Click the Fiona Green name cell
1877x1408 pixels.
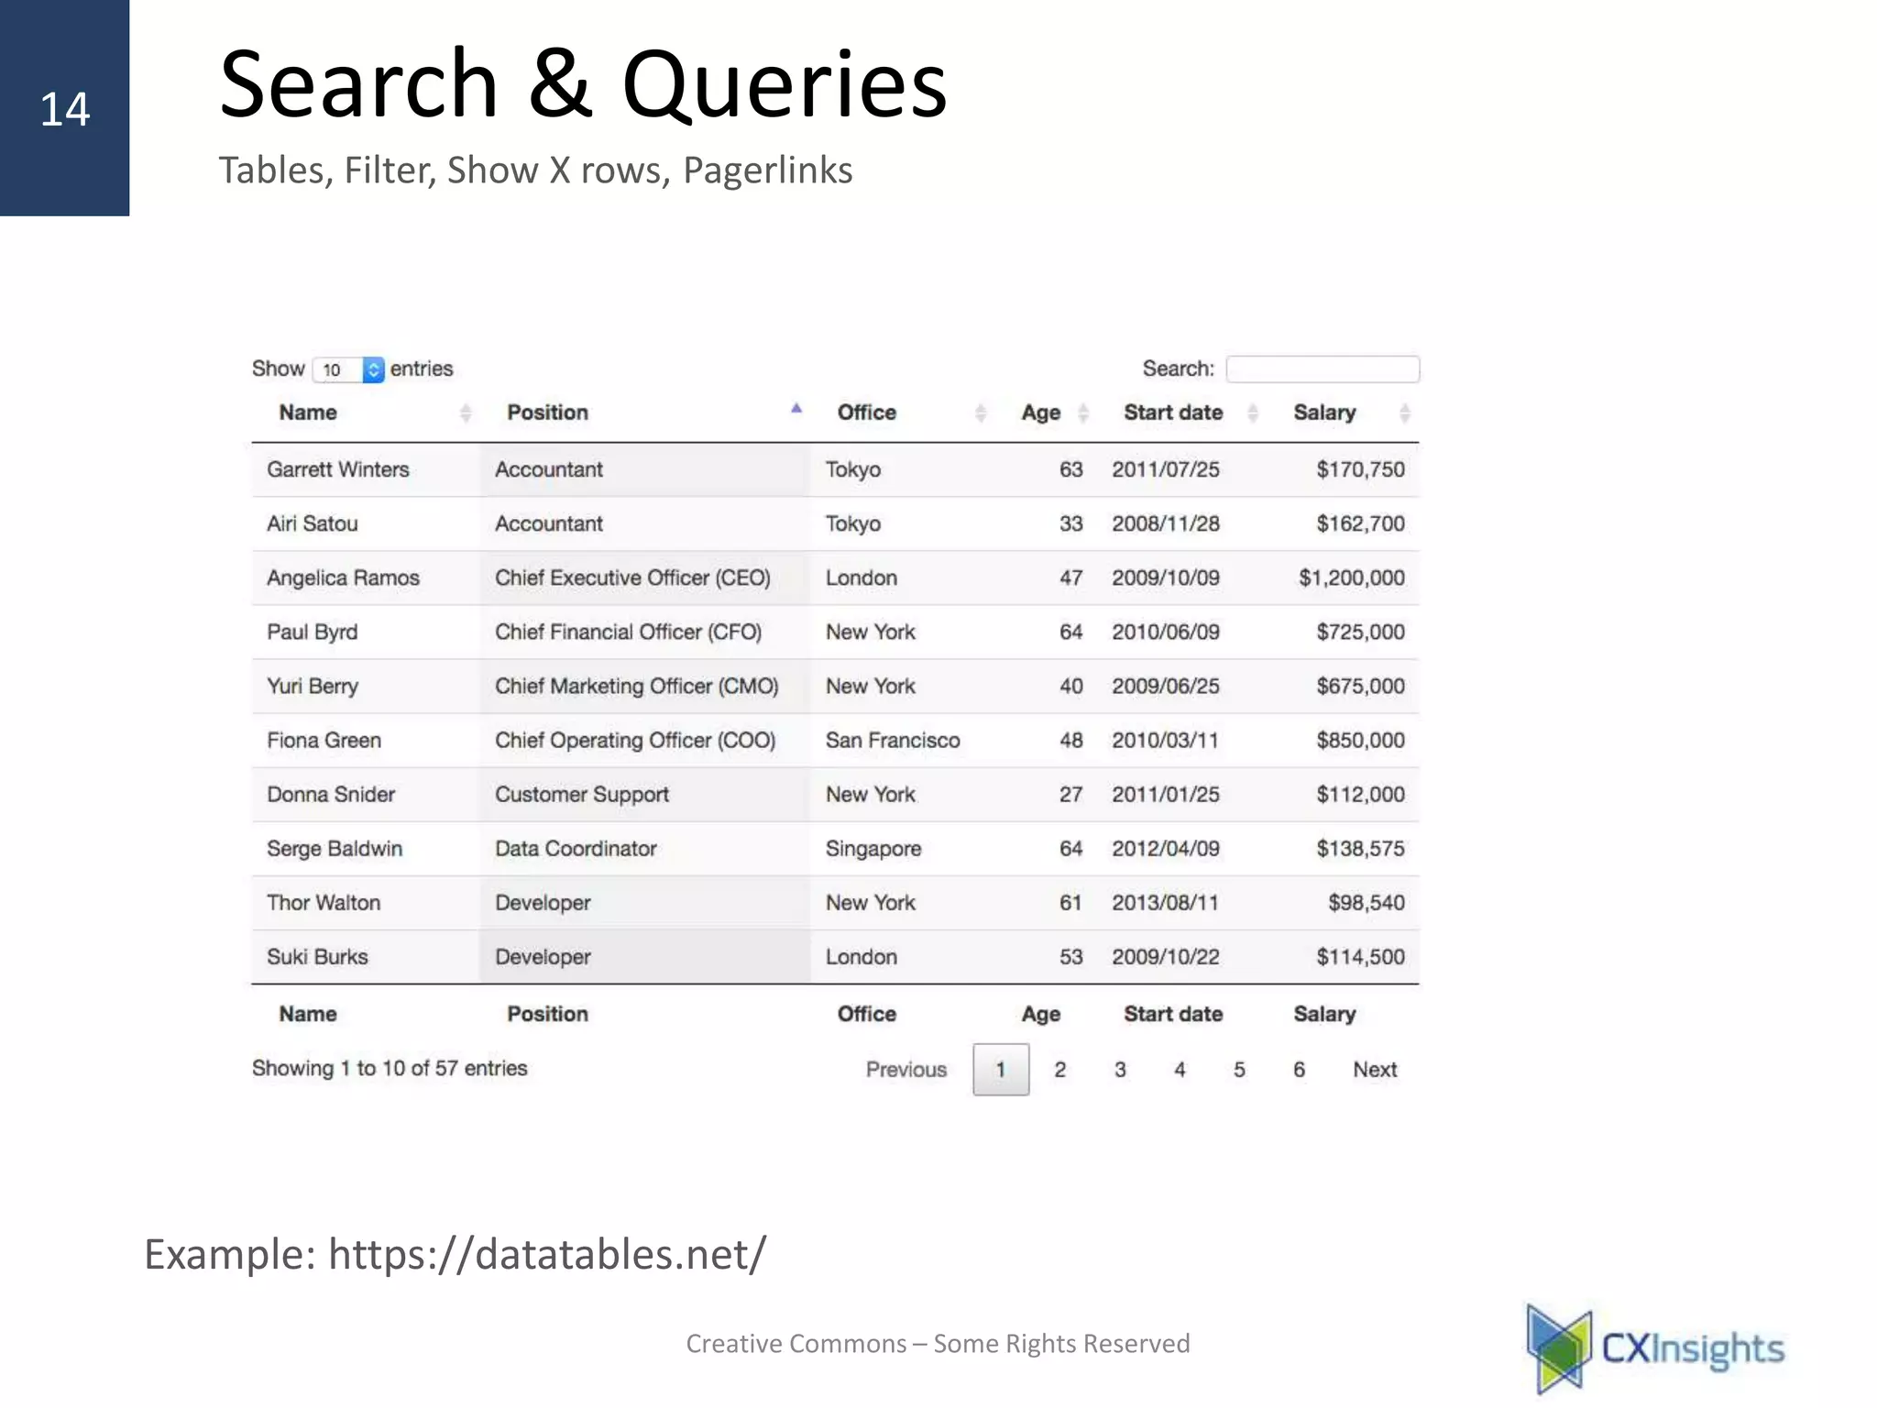pos(324,740)
